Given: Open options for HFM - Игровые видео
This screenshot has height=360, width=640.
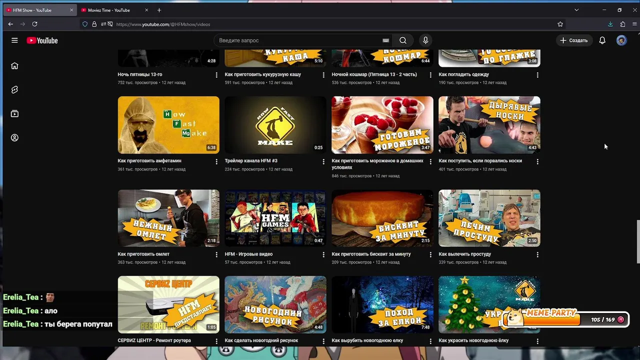Looking at the screenshot, I should click(x=323, y=254).
